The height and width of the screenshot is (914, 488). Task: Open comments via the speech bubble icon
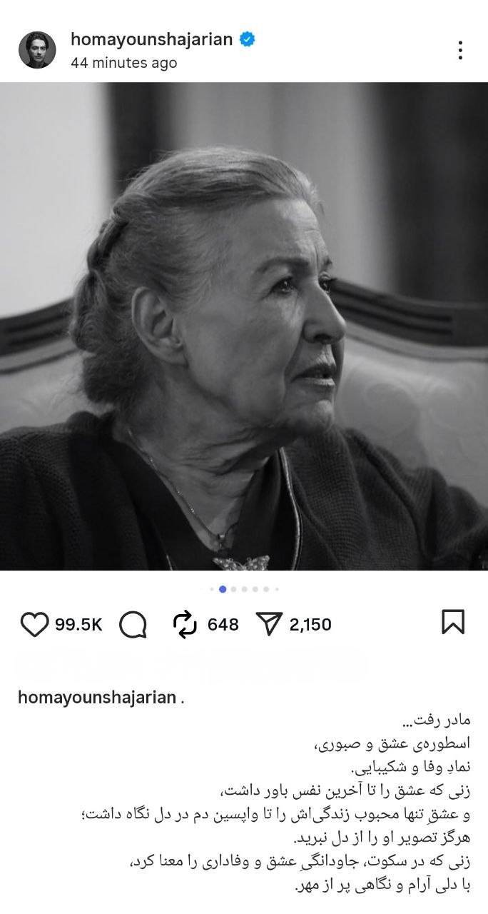[133, 625]
